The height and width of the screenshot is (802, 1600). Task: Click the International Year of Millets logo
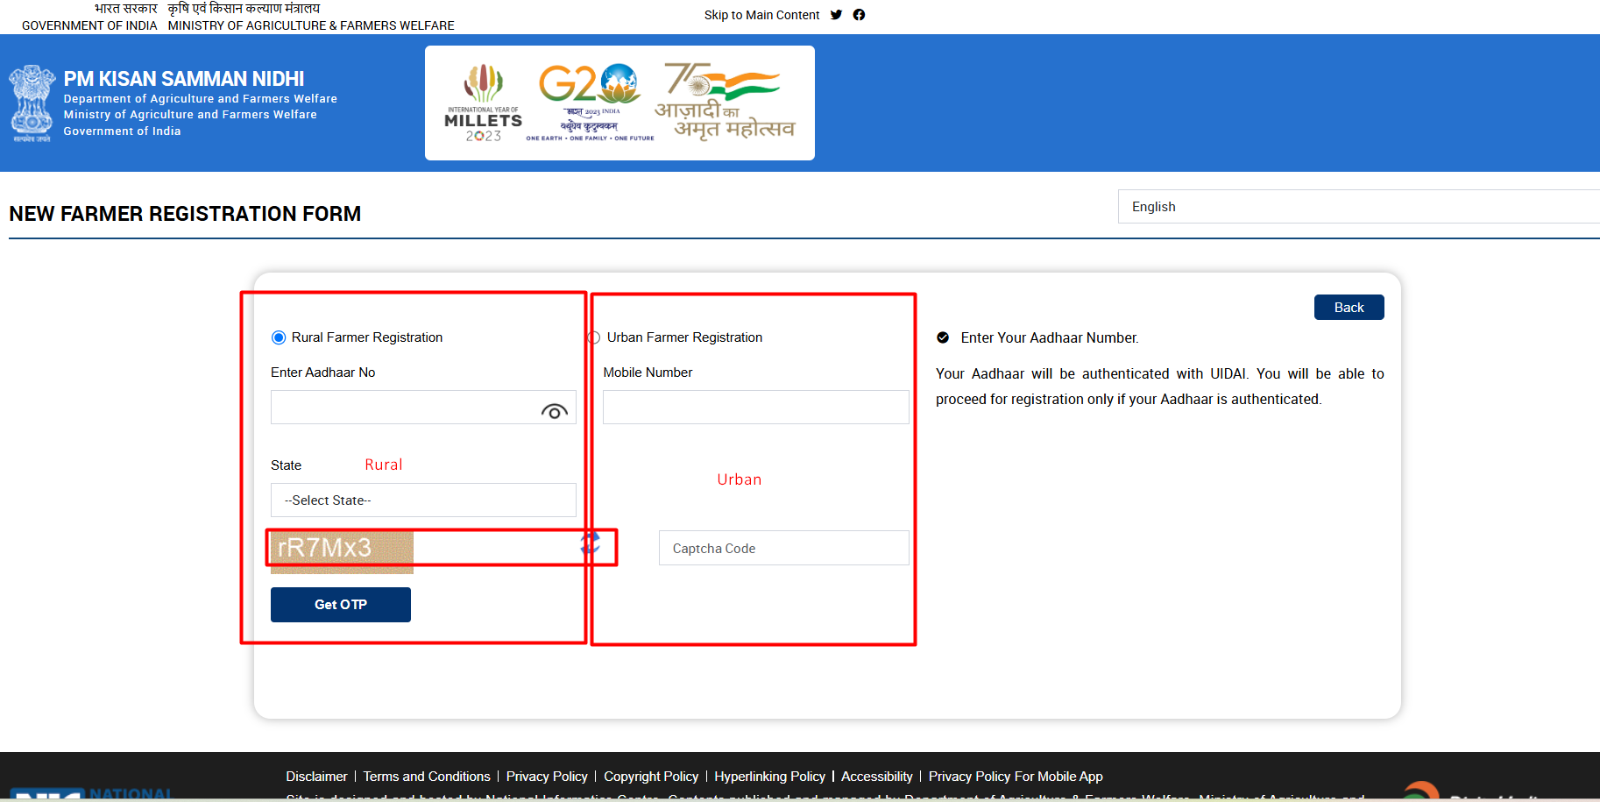(x=483, y=103)
